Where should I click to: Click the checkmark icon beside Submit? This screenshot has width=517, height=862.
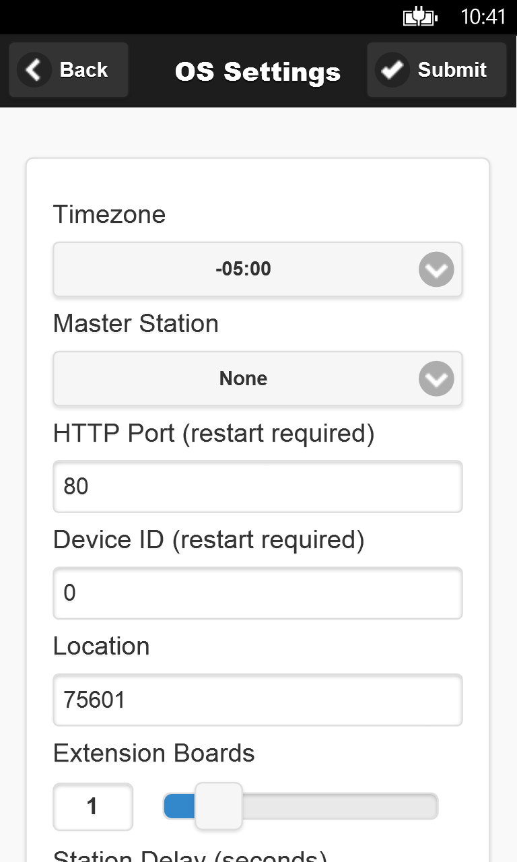(392, 70)
